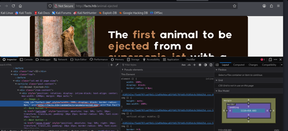Collapse the Flexbox section
288x131 pixels.
[x=217, y=70]
